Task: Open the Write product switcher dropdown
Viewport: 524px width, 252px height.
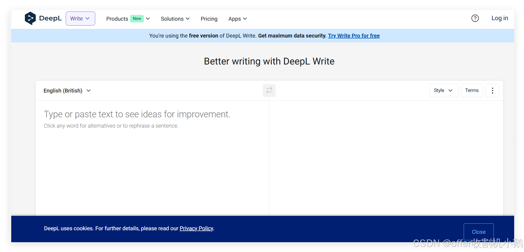Action: (81, 19)
